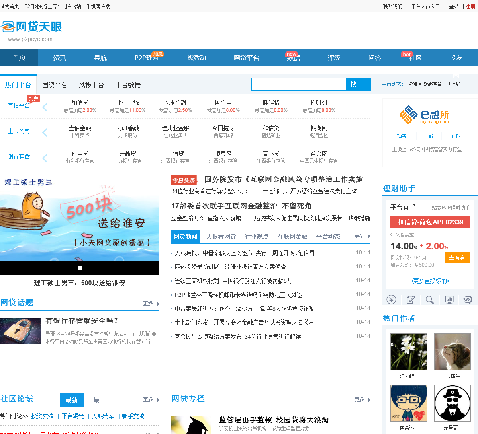The image size is (478, 434).
Task: Select the 热门平台 tab
Action: (x=18, y=85)
